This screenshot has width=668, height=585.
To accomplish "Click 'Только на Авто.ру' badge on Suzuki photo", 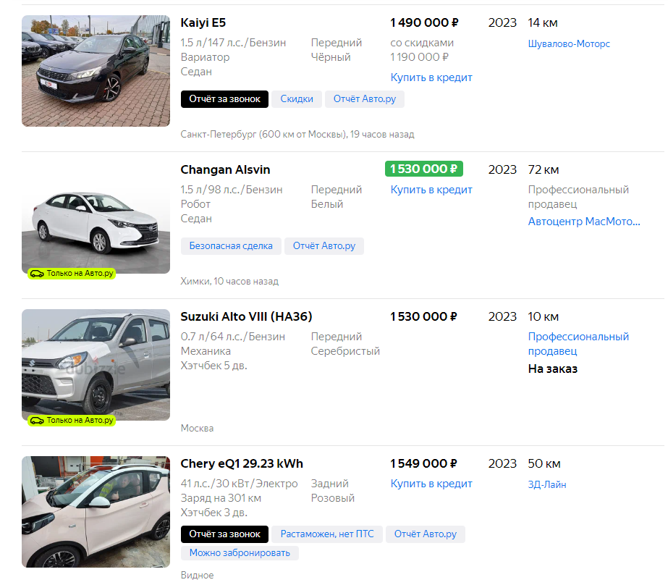I will [x=72, y=420].
